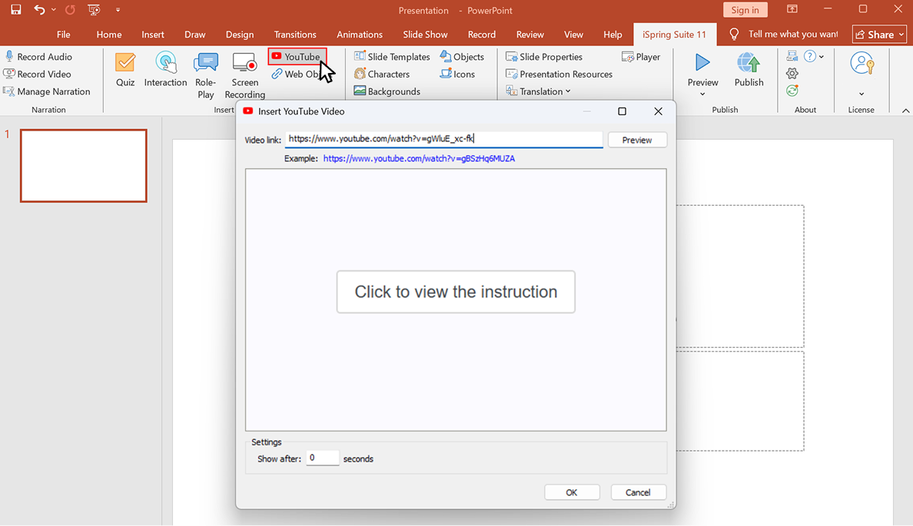Confirm with the OK button
913x526 pixels.
pyautogui.click(x=572, y=491)
